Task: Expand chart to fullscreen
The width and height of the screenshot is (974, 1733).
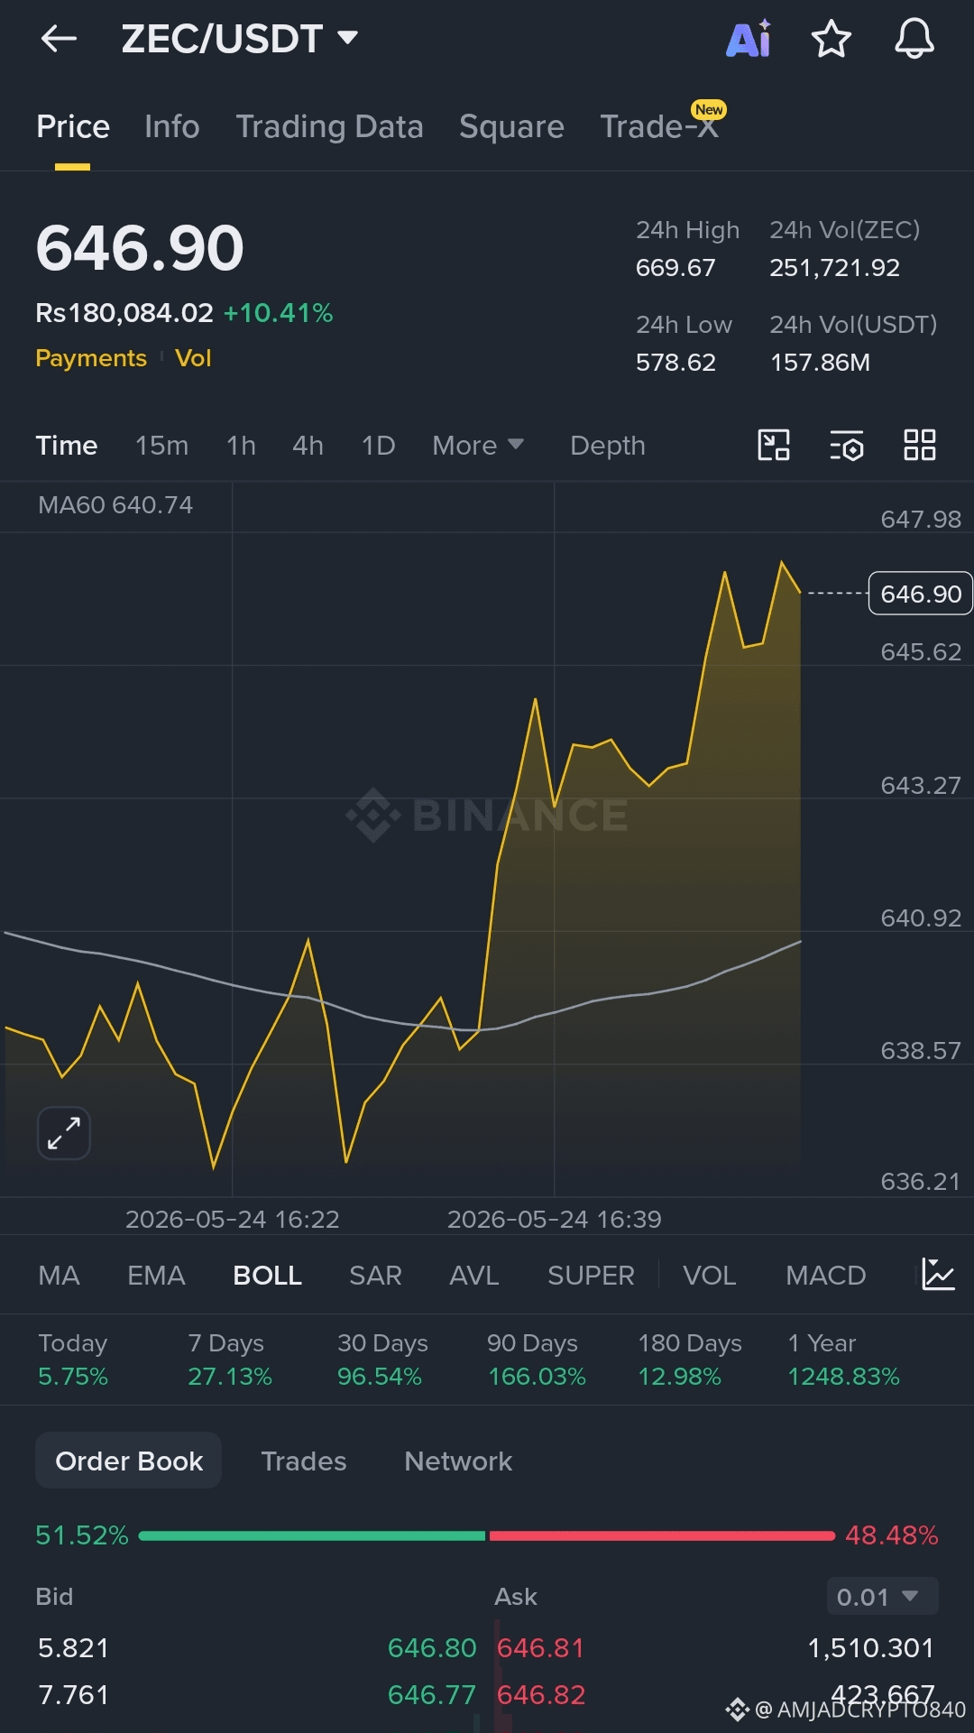Action: 64,1133
